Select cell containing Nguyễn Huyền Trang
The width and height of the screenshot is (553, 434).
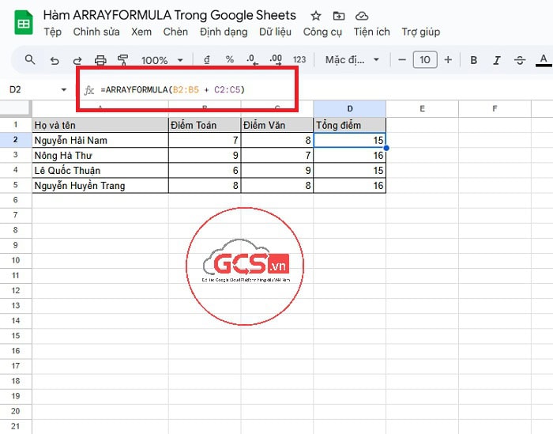100,186
